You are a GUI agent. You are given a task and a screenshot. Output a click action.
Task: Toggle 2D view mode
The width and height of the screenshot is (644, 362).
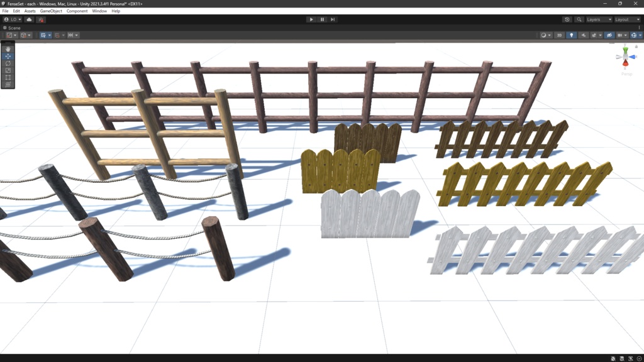click(x=559, y=35)
